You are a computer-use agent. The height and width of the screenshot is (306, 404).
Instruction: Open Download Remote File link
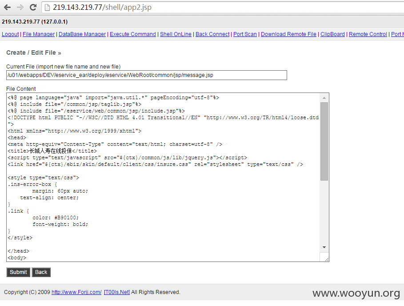(288, 34)
